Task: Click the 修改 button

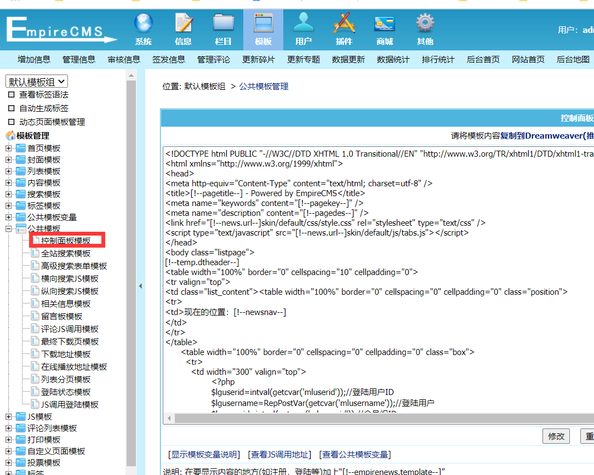Action: point(556,436)
